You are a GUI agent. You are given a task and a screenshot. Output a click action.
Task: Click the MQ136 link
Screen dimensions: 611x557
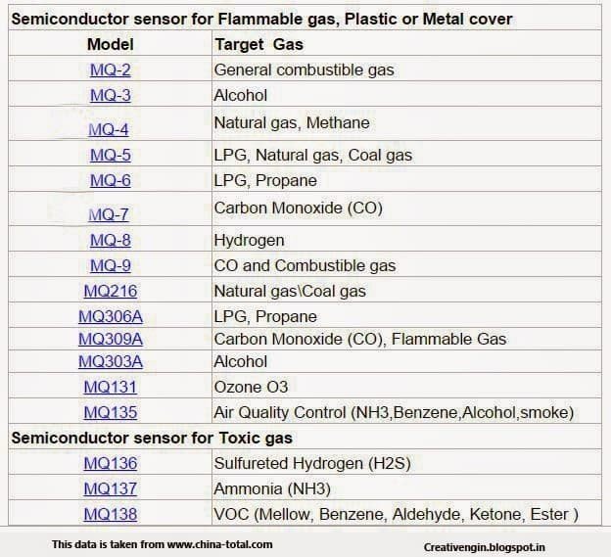pos(110,463)
